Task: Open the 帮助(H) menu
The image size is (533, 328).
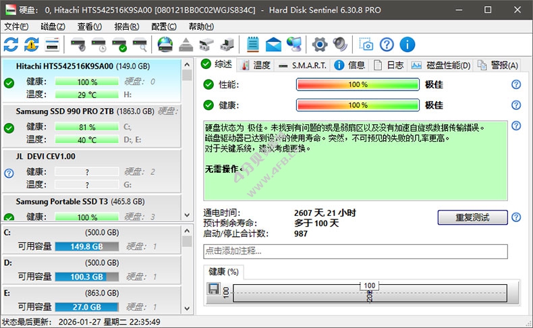Action: (201, 26)
